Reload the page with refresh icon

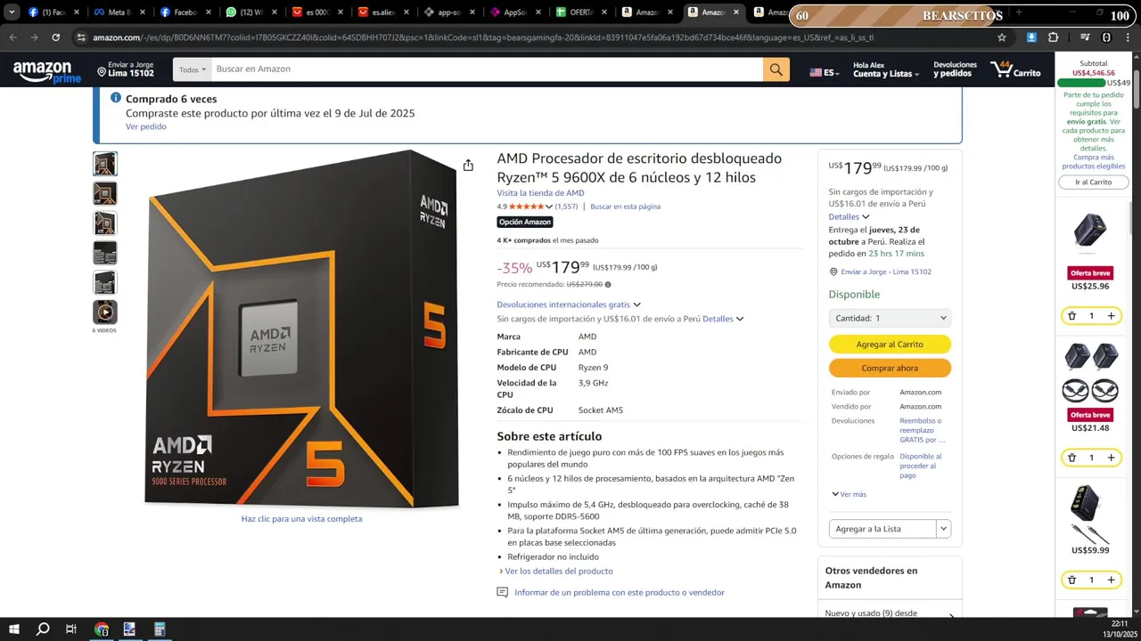(x=55, y=37)
